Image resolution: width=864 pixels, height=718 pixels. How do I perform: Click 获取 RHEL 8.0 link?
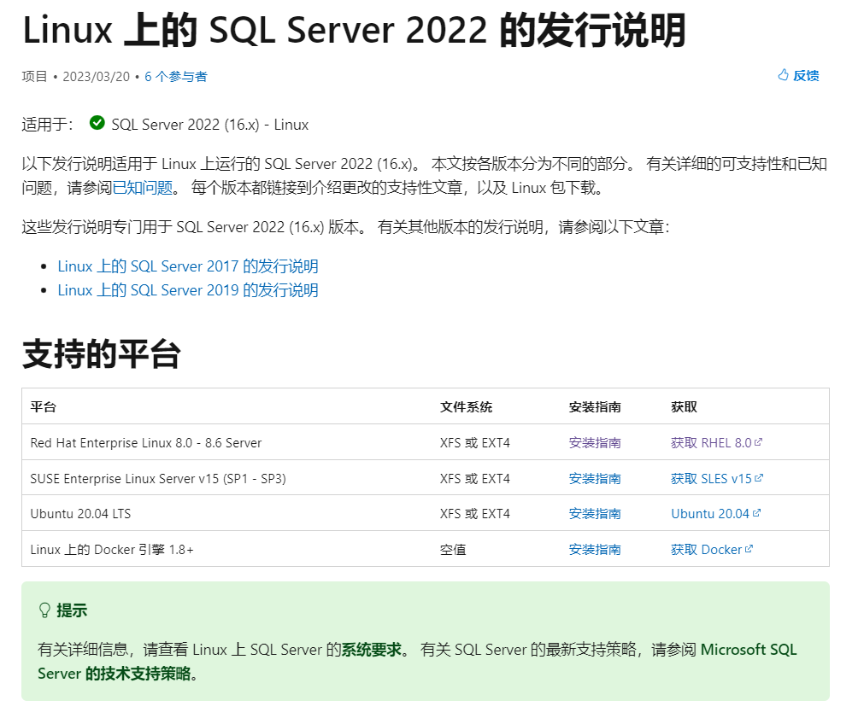point(716,443)
